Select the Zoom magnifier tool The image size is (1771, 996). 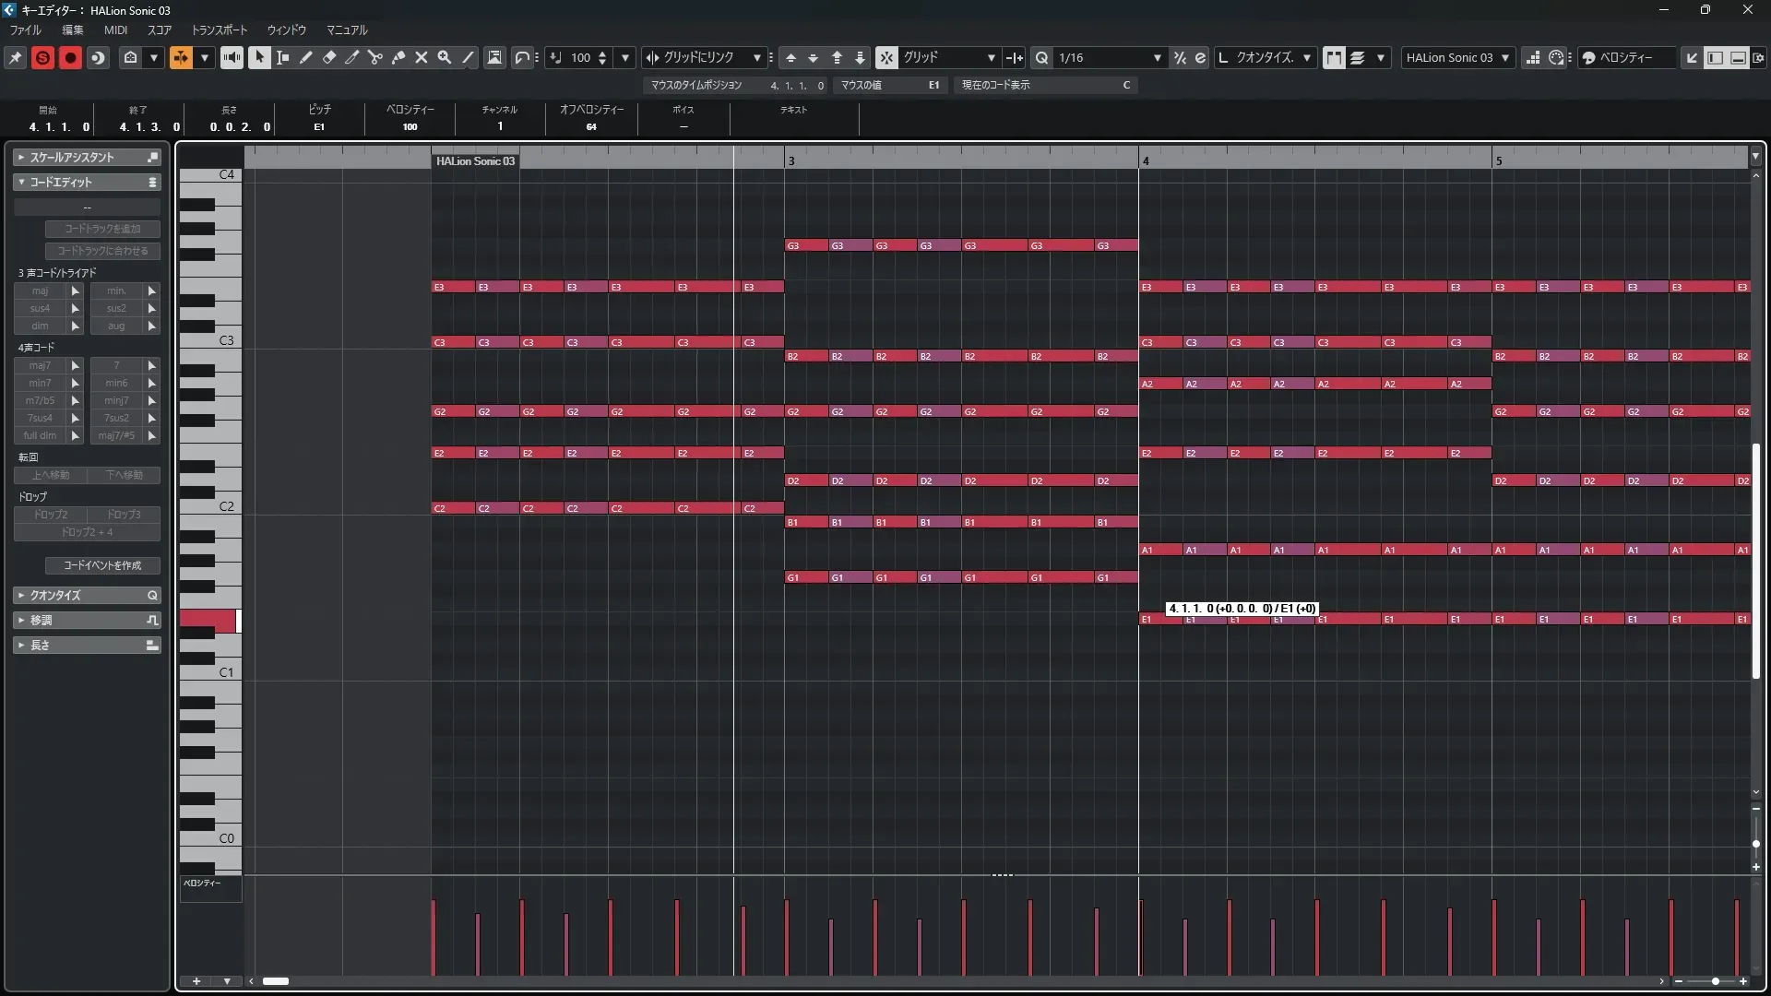[x=445, y=57]
